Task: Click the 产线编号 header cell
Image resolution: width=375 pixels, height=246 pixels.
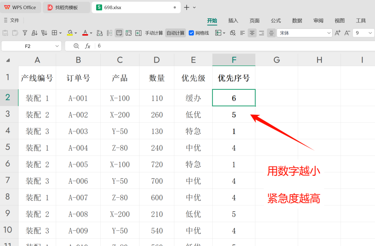Action: point(37,78)
